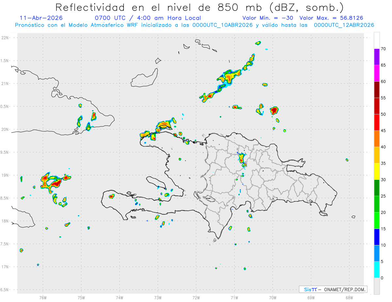The image size is (392, 302).
Task: Click the WRF model forecast subtitle line
Action: (194, 25)
